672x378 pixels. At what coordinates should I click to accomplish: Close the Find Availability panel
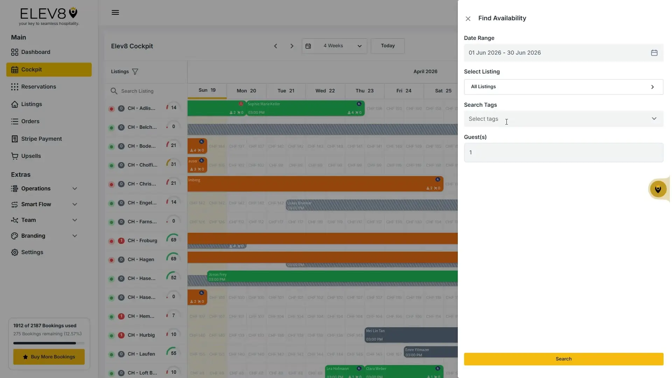point(468,19)
